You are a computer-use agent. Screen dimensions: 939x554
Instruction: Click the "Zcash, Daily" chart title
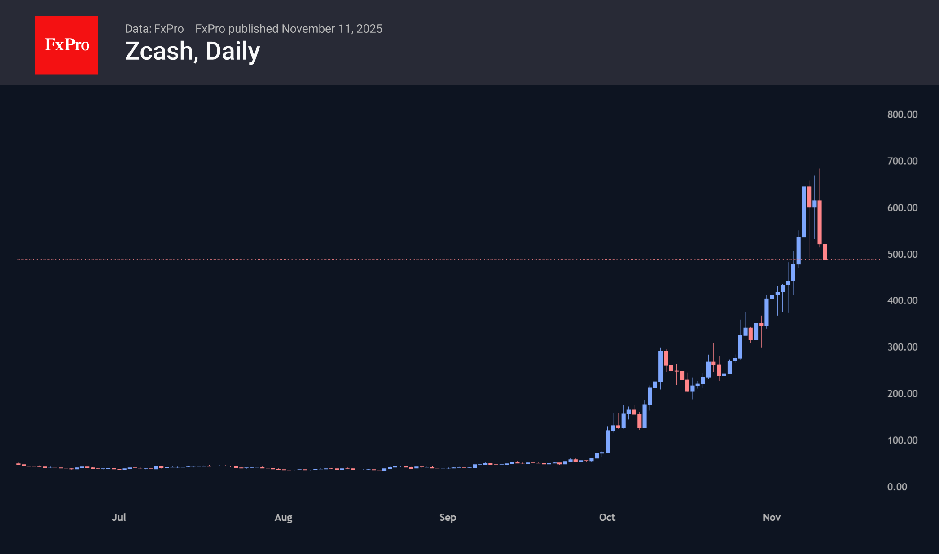[192, 51]
